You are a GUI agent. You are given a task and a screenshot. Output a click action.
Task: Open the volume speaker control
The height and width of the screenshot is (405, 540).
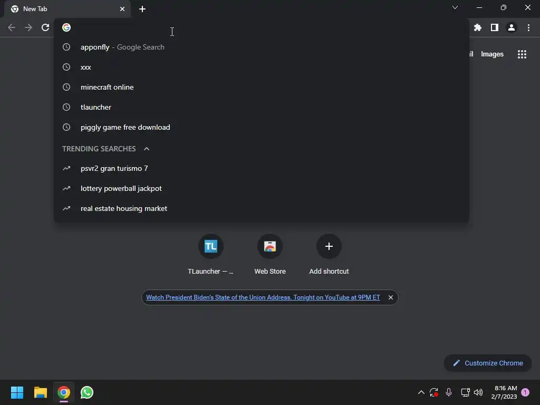(478, 392)
